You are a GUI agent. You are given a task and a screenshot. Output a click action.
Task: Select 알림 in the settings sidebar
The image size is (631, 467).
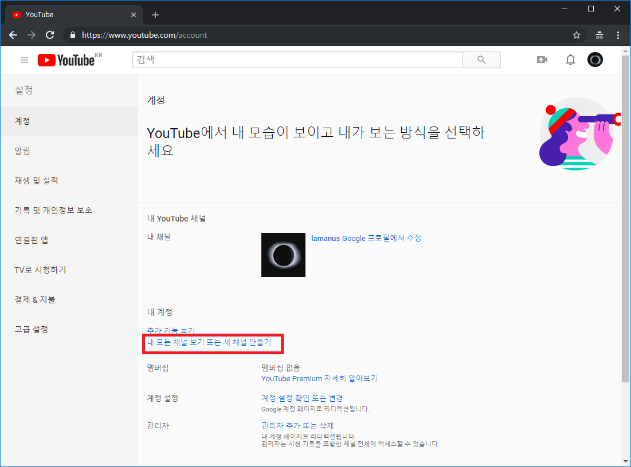[x=23, y=151]
